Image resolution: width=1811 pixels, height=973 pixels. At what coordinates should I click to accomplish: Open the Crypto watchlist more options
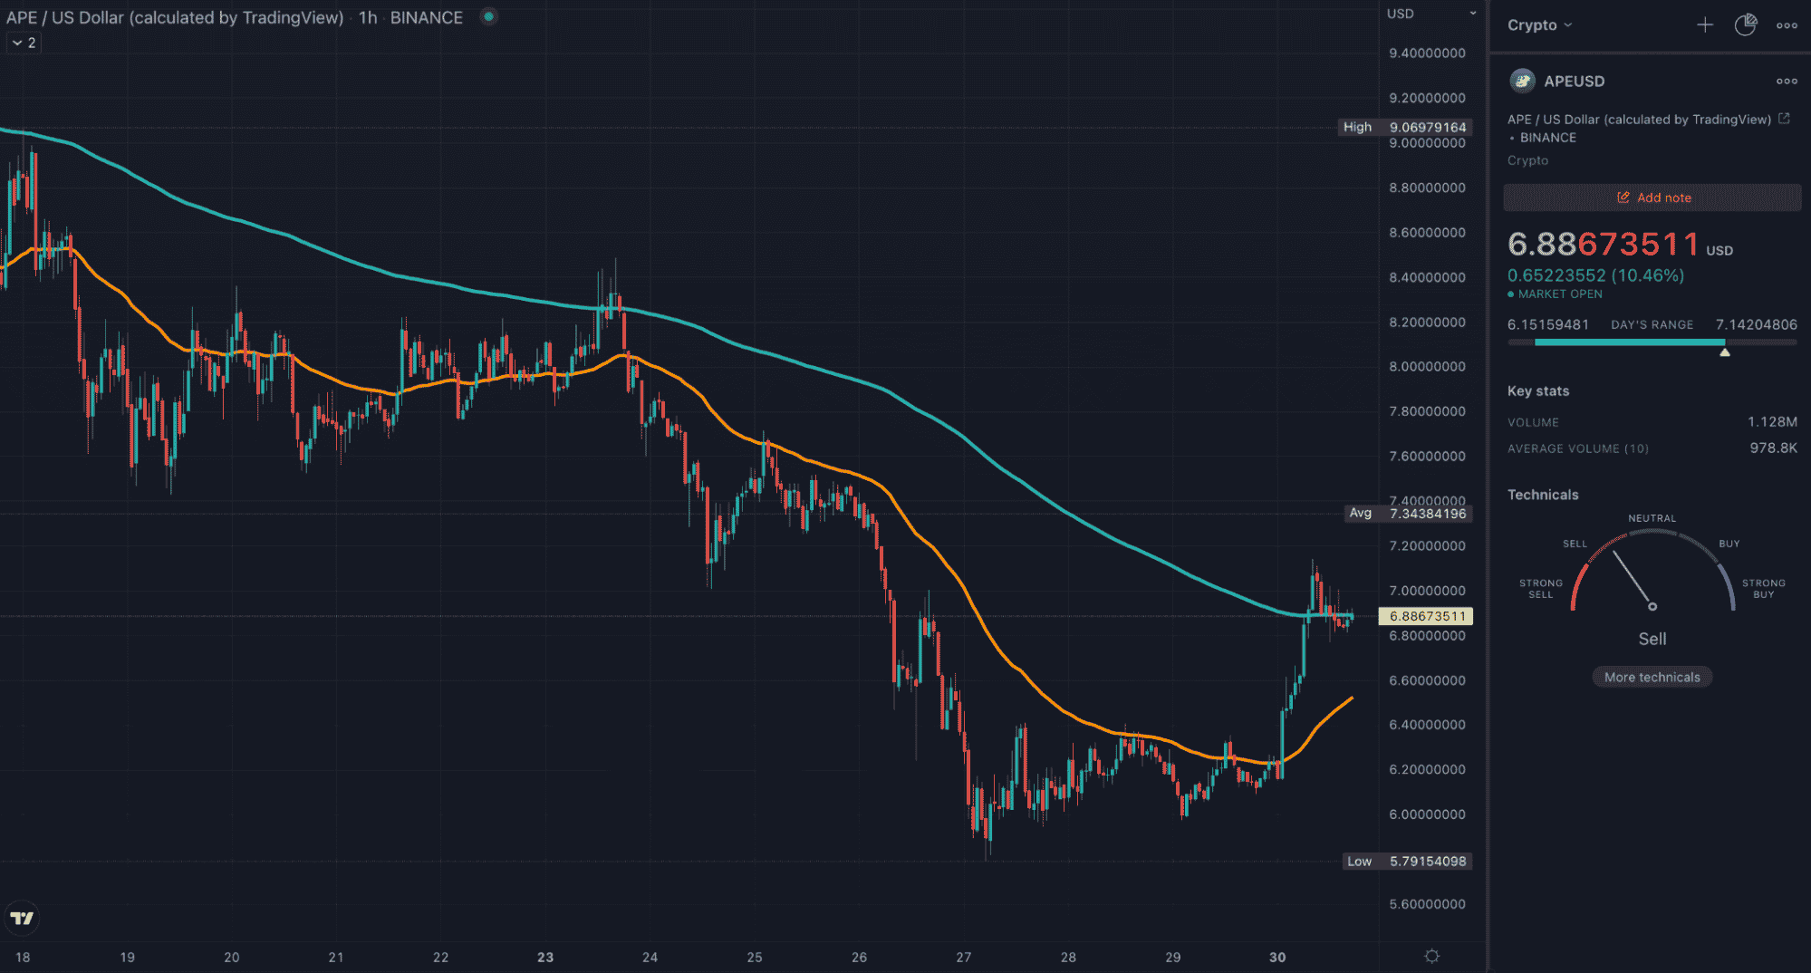(1787, 25)
